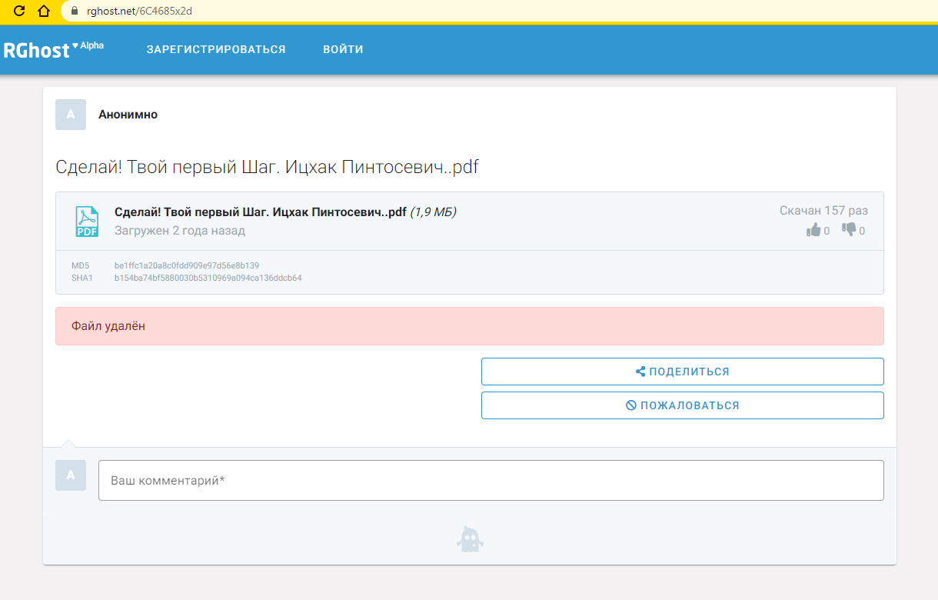
Task: Click the ghost icon below comments
Action: tap(469, 540)
